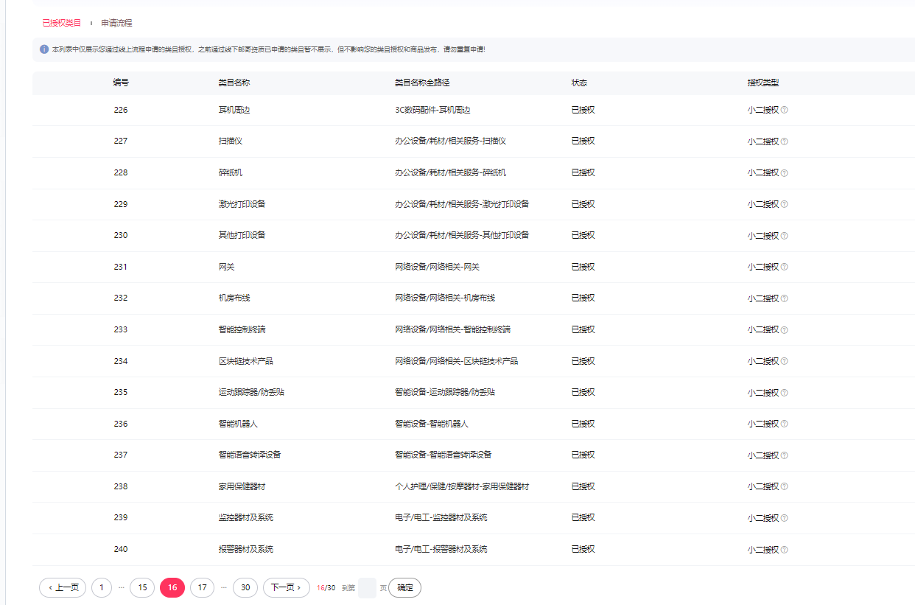
Task: Click help icon beside 小二授权 in row 228
Action: tap(784, 173)
